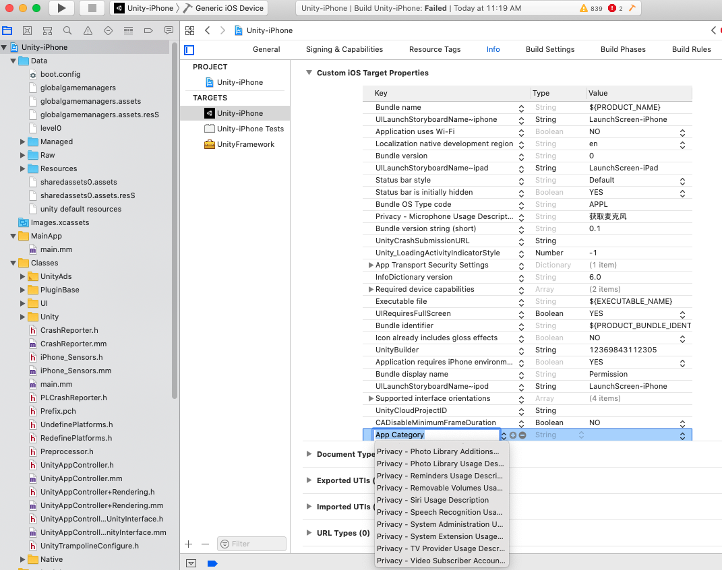Collapse the Unity-iPhone project root

coord(4,47)
